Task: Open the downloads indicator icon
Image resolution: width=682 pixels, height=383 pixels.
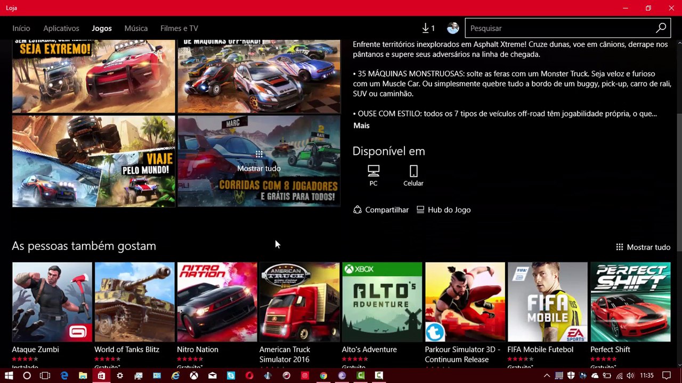Action: coord(428,28)
